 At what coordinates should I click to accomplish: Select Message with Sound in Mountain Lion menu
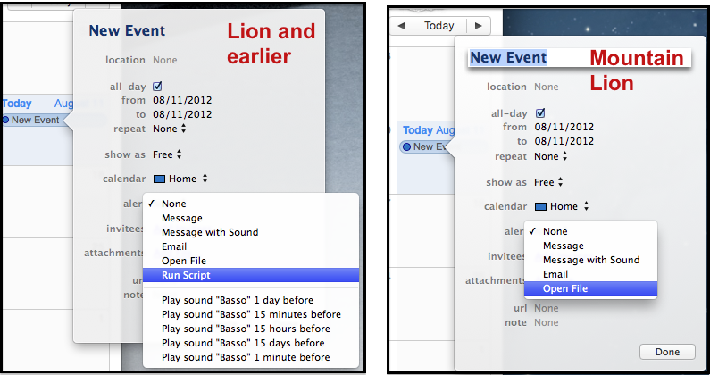pos(590,260)
